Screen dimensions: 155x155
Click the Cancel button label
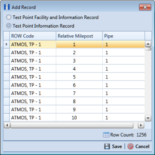tap(143, 146)
